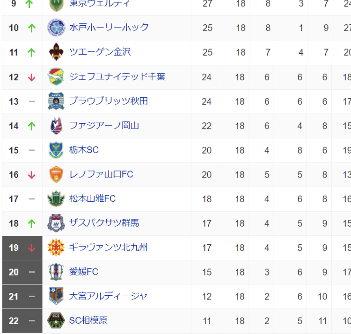Image resolution: width=351 pixels, height=334 pixels.
Task: Select the ファジアーノ岡山 team name
Action: tap(104, 126)
